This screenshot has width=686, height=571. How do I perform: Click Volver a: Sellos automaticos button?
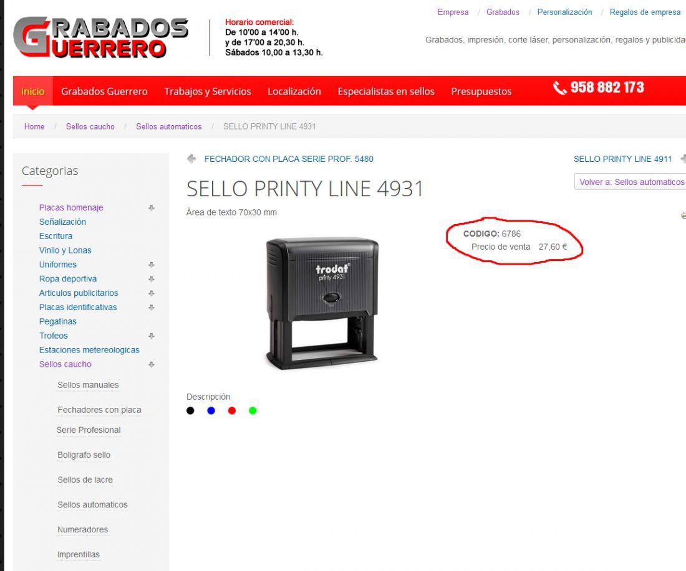[x=630, y=182]
